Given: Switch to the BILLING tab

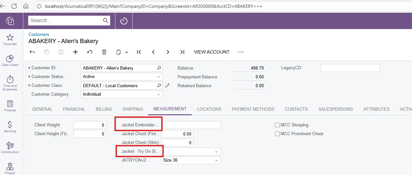Looking at the screenshot, I should coord(104,109).
